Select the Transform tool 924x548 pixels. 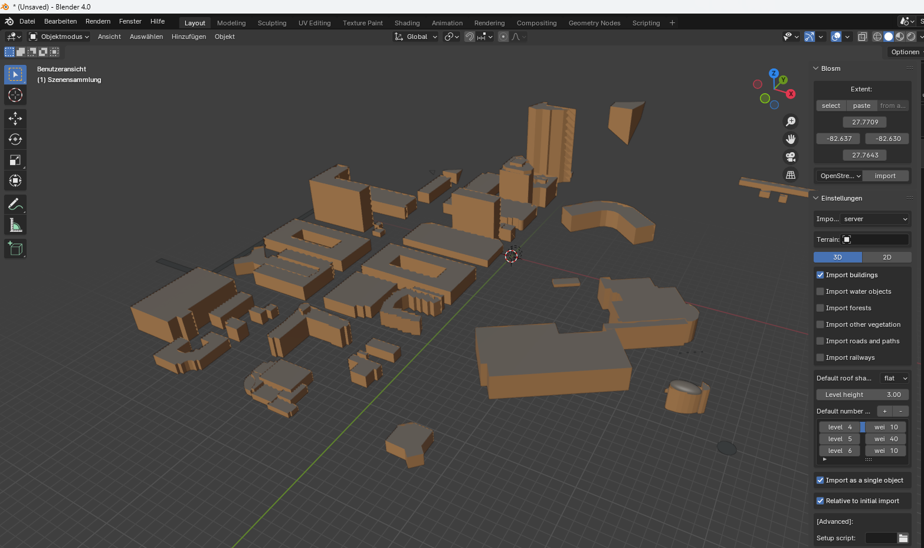point(15,181)
